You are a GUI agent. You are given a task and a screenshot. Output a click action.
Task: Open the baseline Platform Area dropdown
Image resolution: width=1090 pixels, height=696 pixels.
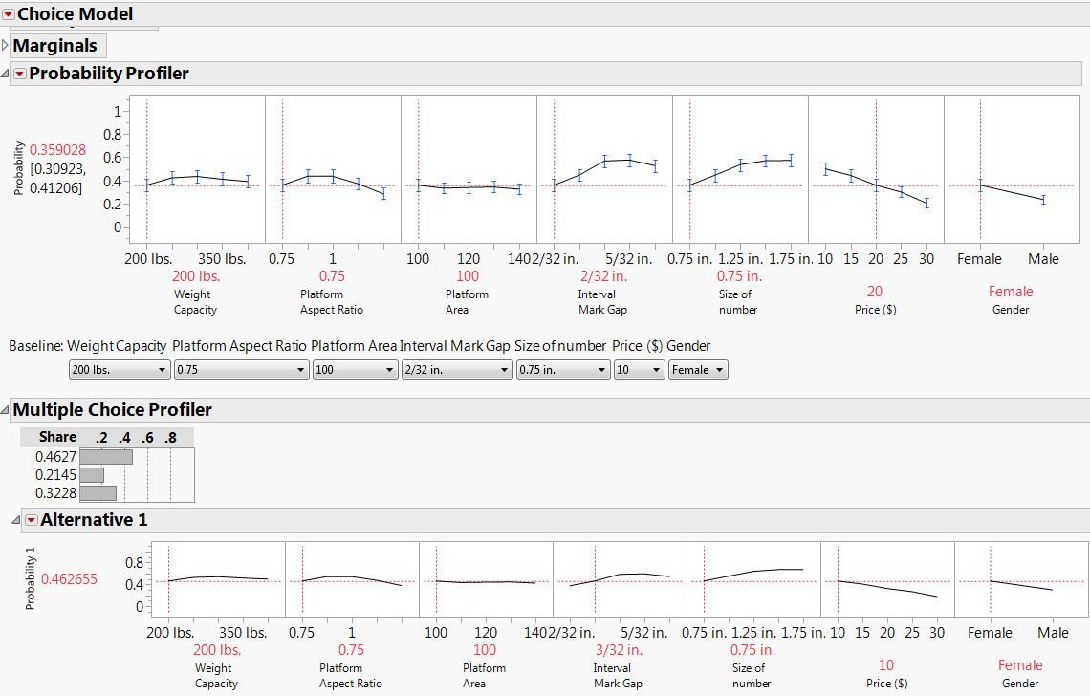point(356,370)
